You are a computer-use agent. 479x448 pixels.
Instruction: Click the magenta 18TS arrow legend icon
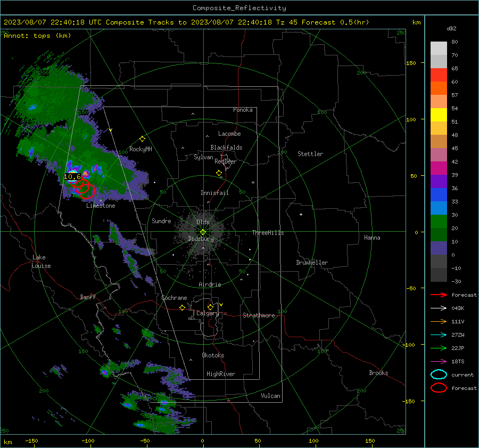[x=439, y=362]
